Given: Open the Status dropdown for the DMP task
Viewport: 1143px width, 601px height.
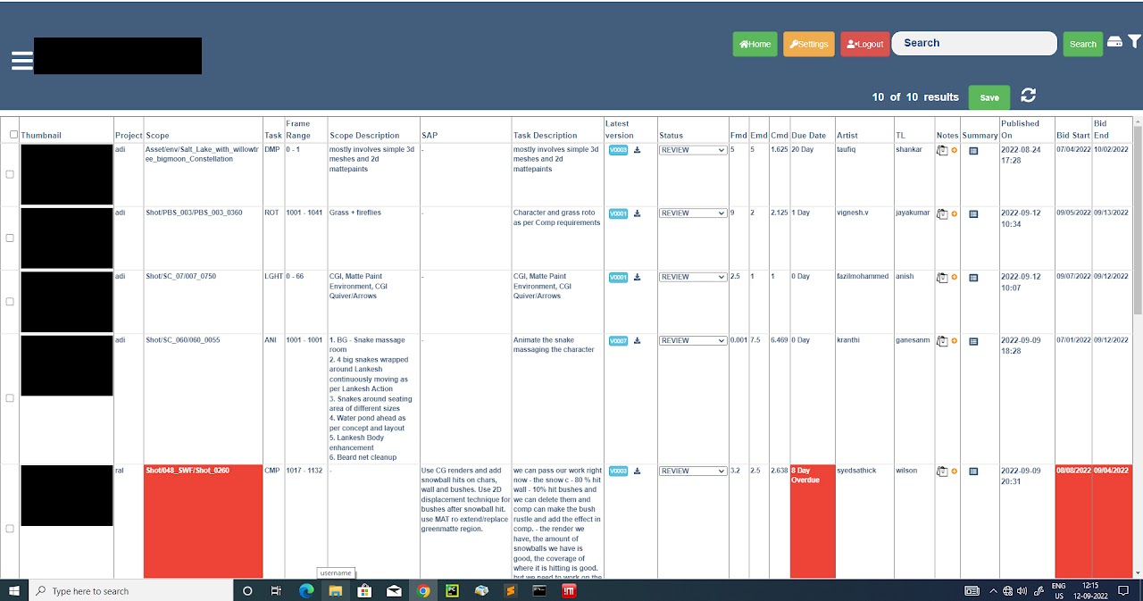Looking at the screenshot, I should (693, 150).
